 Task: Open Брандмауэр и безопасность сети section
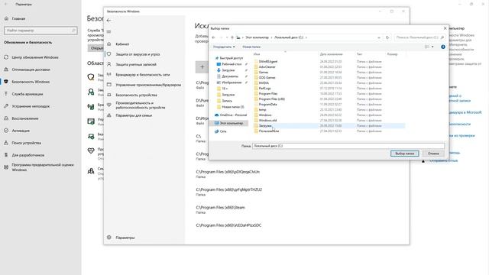click(x=143, y=75)
